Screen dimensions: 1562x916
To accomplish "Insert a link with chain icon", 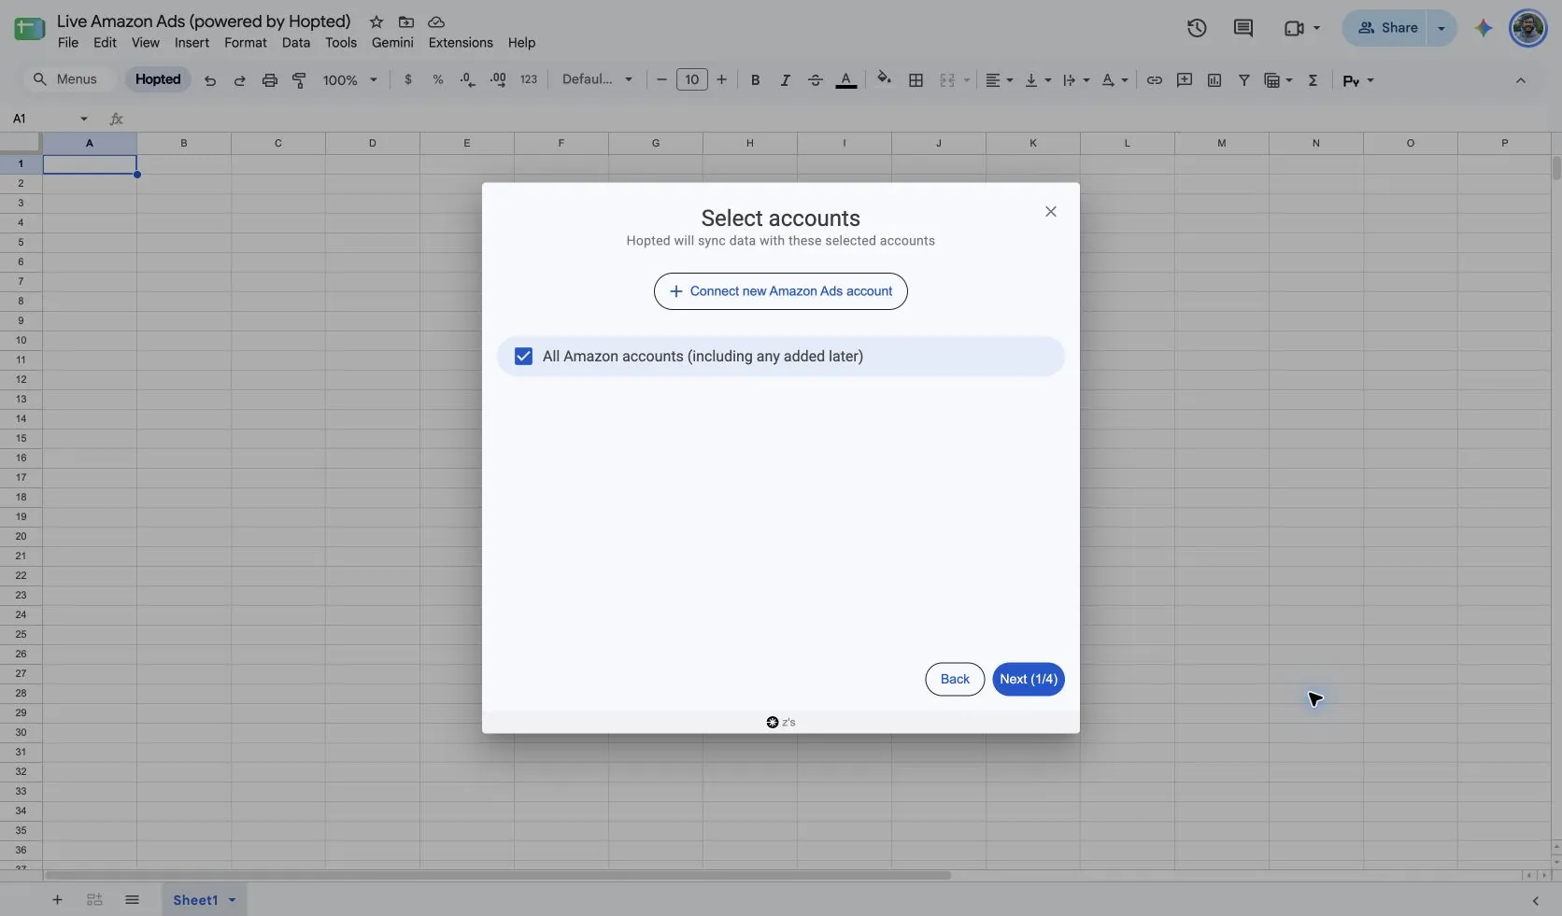I will tap(1155, 80).
